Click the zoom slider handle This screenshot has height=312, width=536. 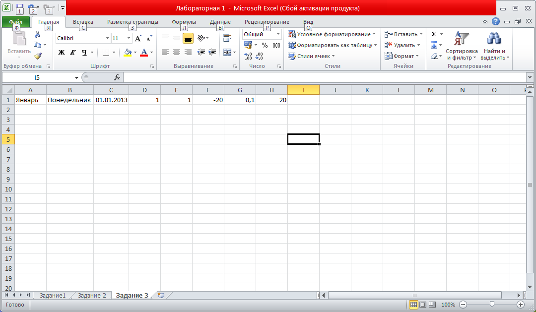(x=492, y=304)
